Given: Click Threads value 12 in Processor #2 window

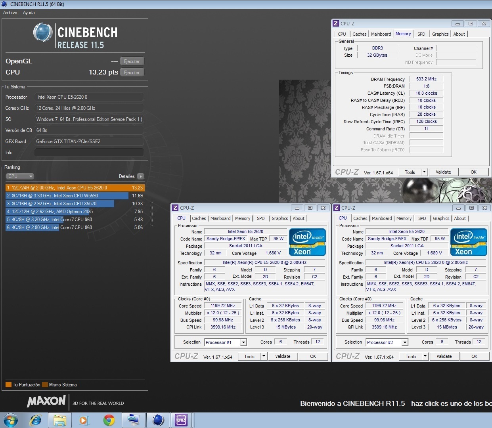Looking at the screenshot, I should point(479,342).
